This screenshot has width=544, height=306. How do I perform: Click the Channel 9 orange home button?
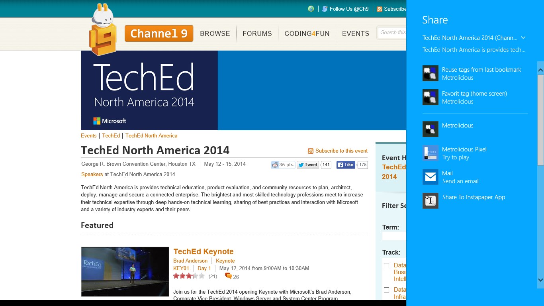click(159, 33)
